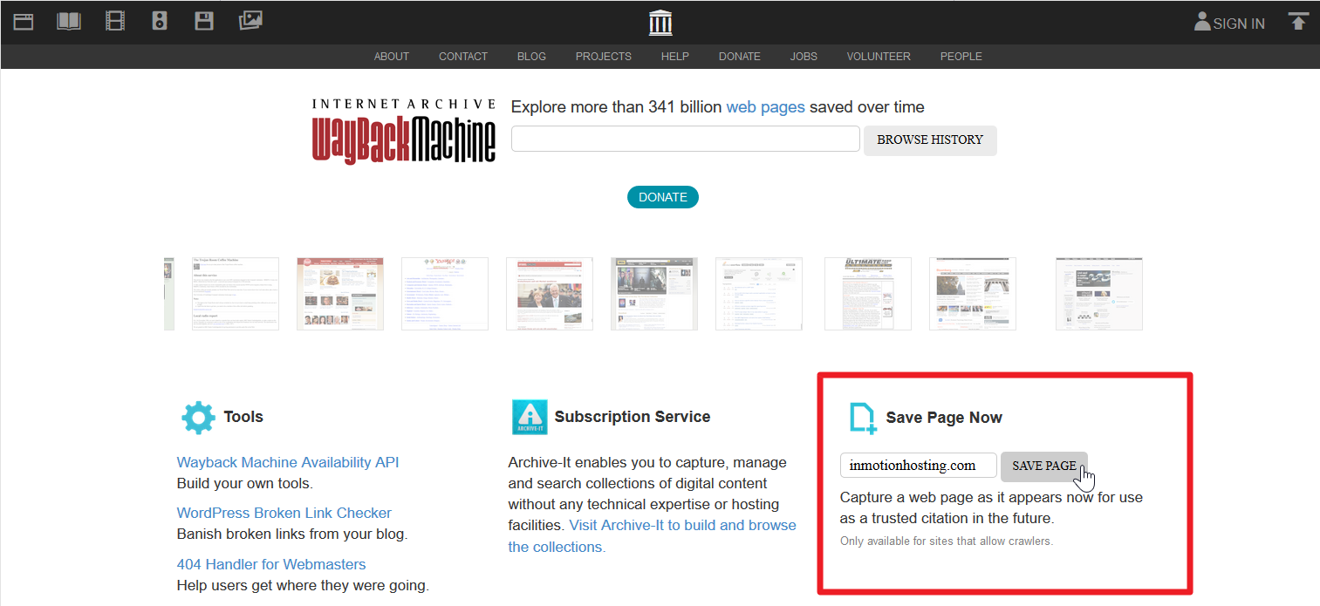Click the Wayback Machine logo
The width and height of the screenshot is (1320, 606).
point(404,131)
